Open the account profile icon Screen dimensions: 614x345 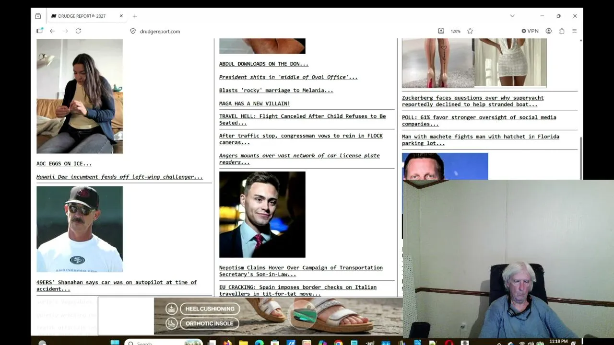tap(548, 31)
